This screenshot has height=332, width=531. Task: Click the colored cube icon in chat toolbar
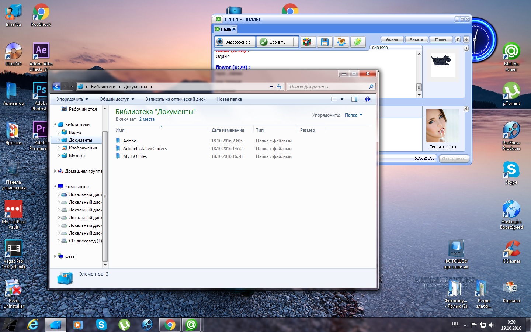click(306, 42)
